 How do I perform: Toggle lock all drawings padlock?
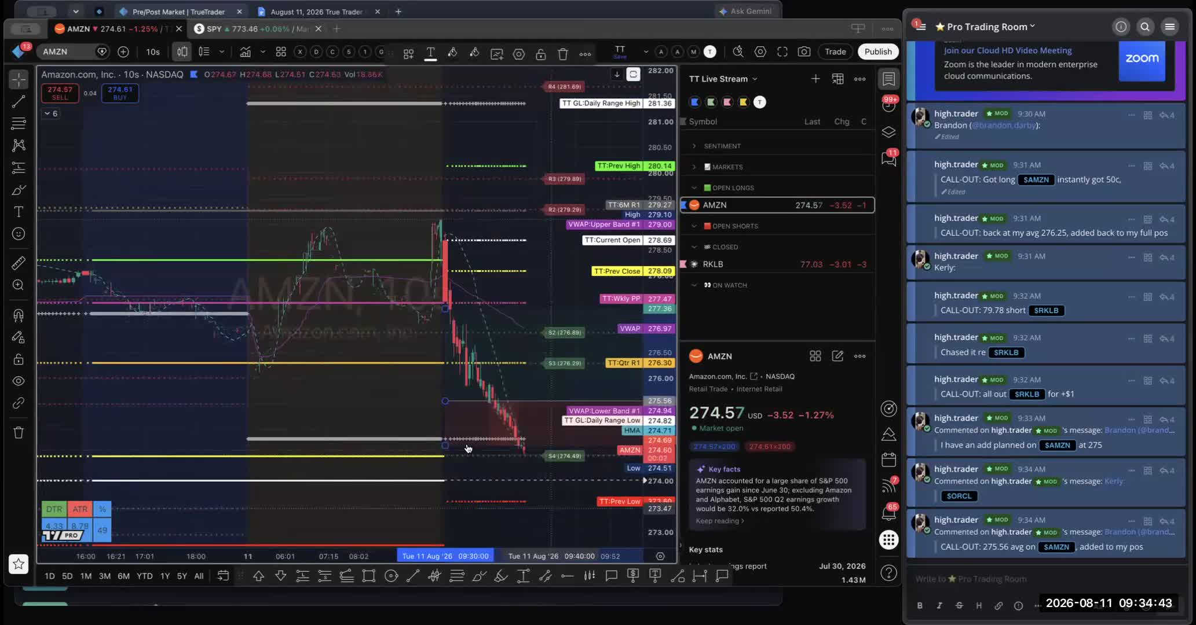[x=19, y=359]
